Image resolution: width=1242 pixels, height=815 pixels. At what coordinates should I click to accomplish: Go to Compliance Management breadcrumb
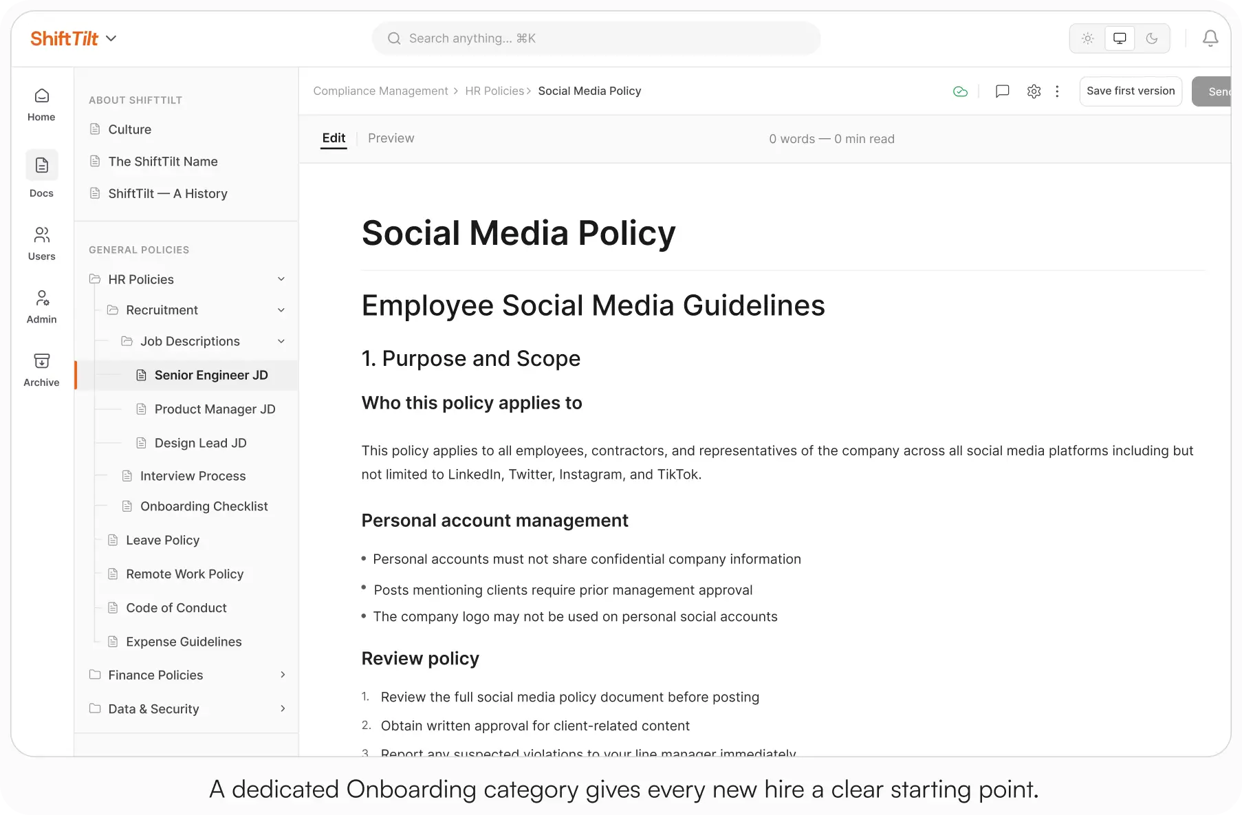380,91
